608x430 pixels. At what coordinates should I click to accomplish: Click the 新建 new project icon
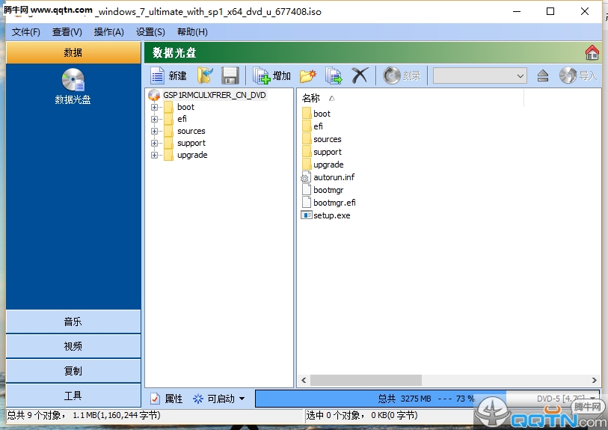(x=158, y=76)
